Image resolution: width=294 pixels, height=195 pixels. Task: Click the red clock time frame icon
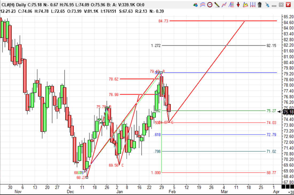tap(210, 5)
